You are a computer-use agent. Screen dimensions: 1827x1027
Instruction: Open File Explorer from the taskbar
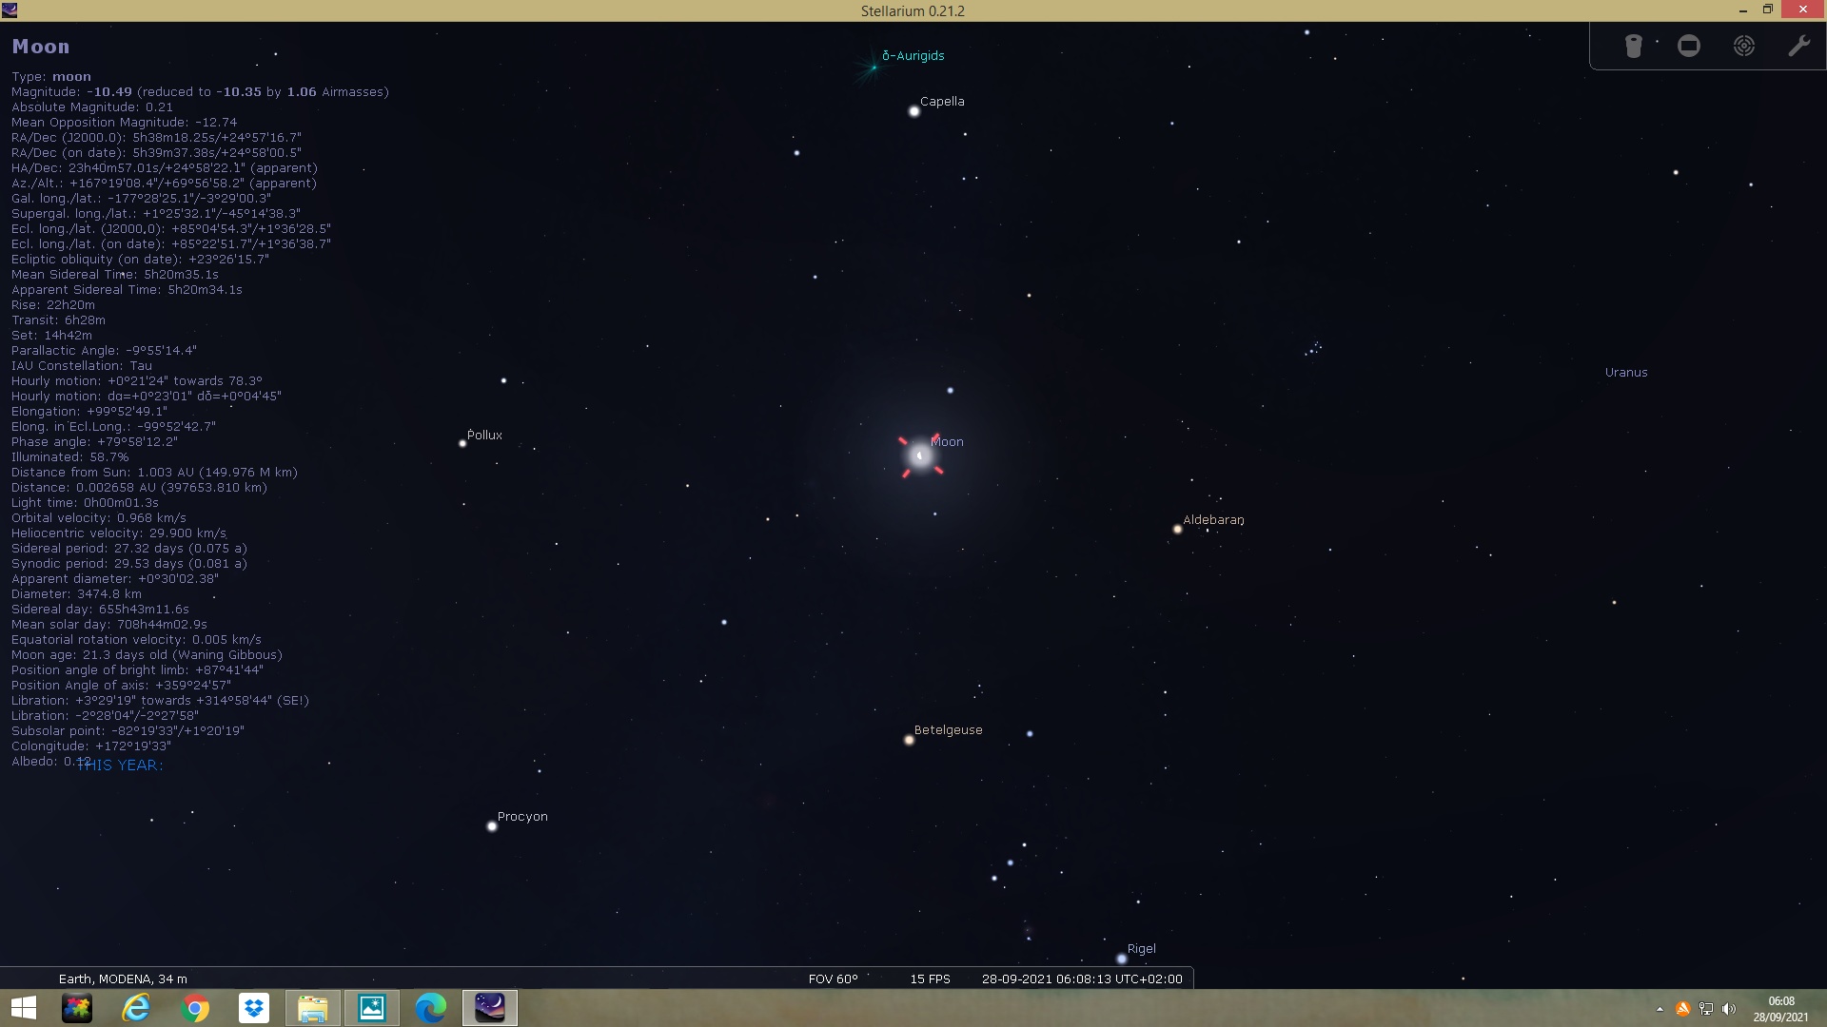pyautogui.click(x=313, y=1008)
